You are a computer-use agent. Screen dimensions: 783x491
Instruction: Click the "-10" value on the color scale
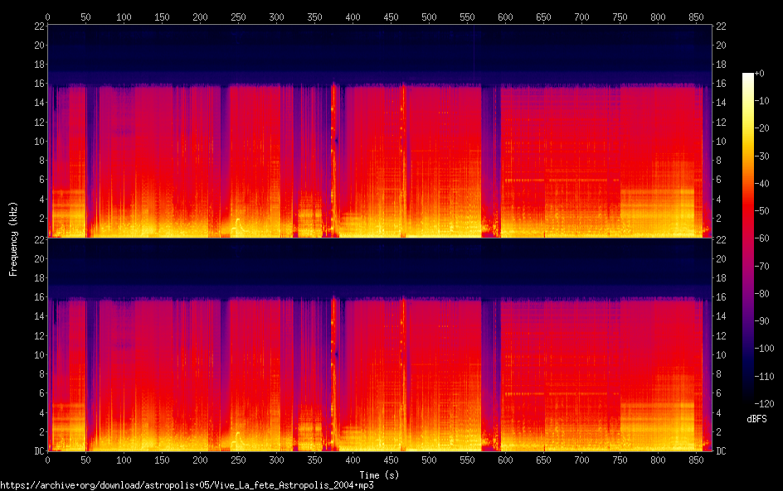click(761, 101)
